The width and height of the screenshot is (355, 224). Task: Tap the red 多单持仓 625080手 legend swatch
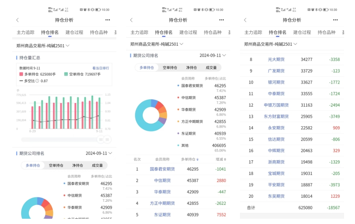click(21, 74)
